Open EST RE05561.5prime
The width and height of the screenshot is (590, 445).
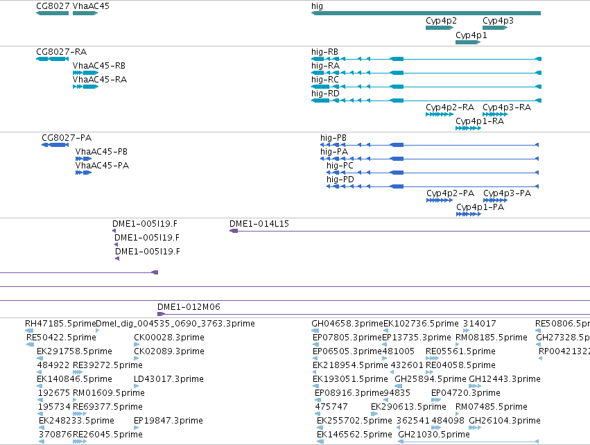(x=433, y=358)
